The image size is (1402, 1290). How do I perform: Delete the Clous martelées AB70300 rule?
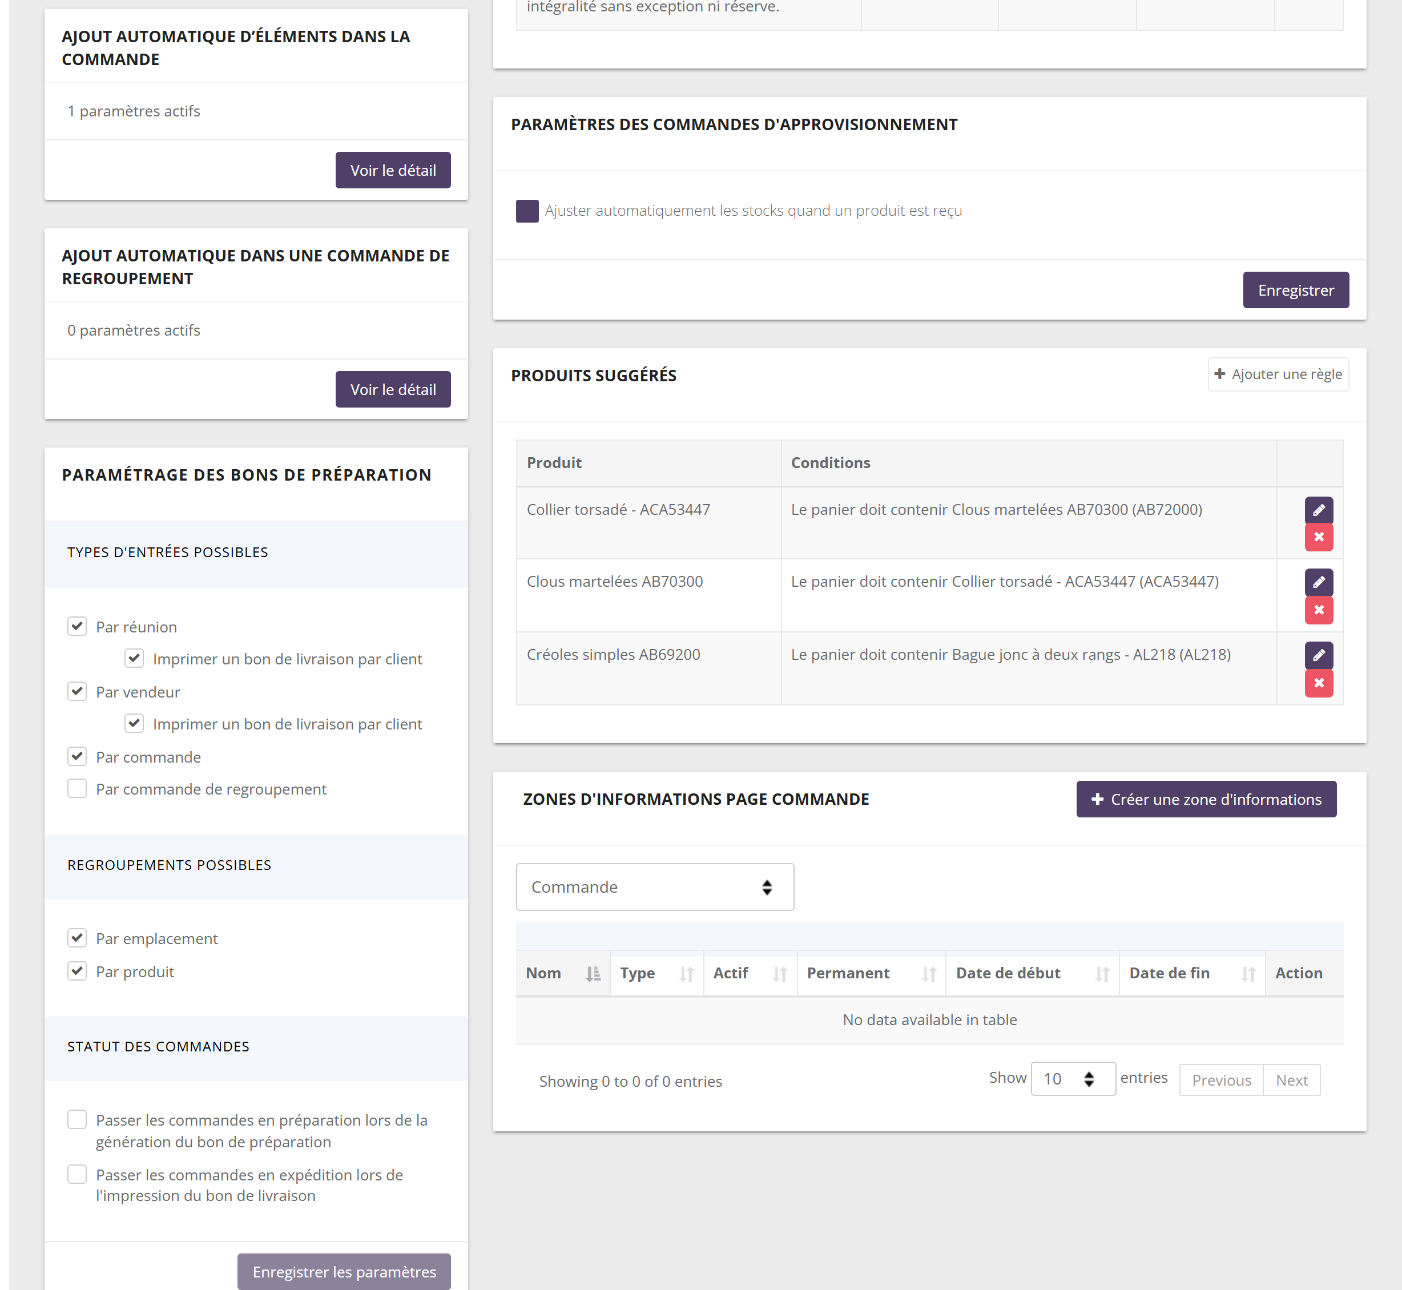[1318, 610]
